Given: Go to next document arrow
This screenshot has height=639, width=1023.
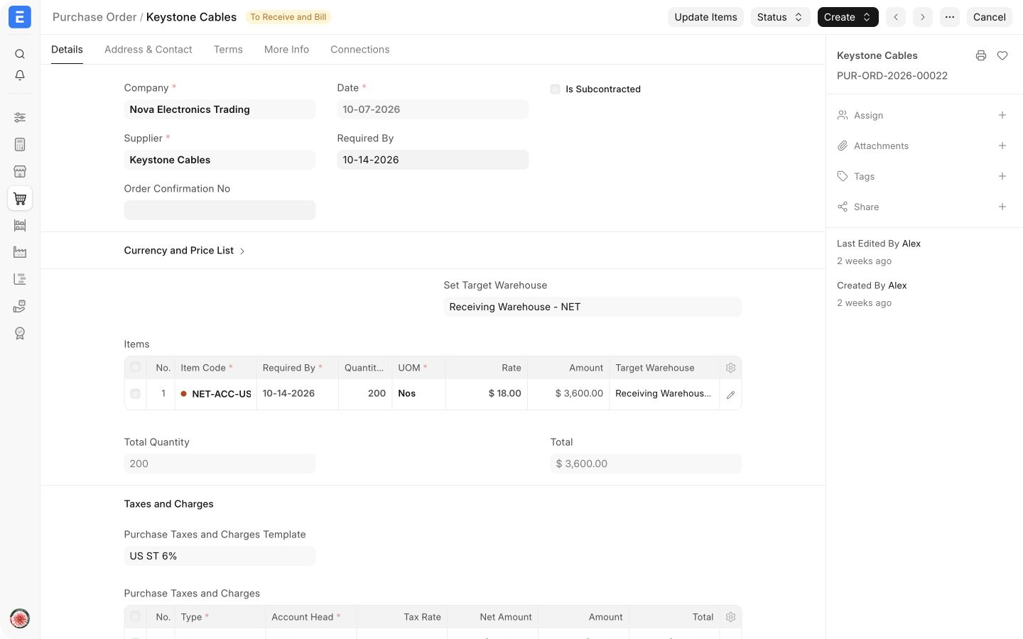Looking at the screenshot, I should 923,17.
